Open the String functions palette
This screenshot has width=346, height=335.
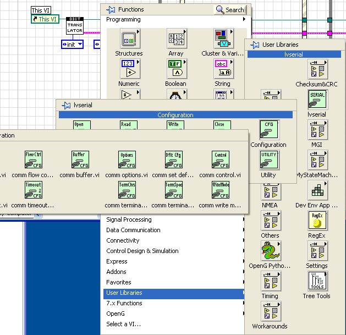[x=224, y=69]
